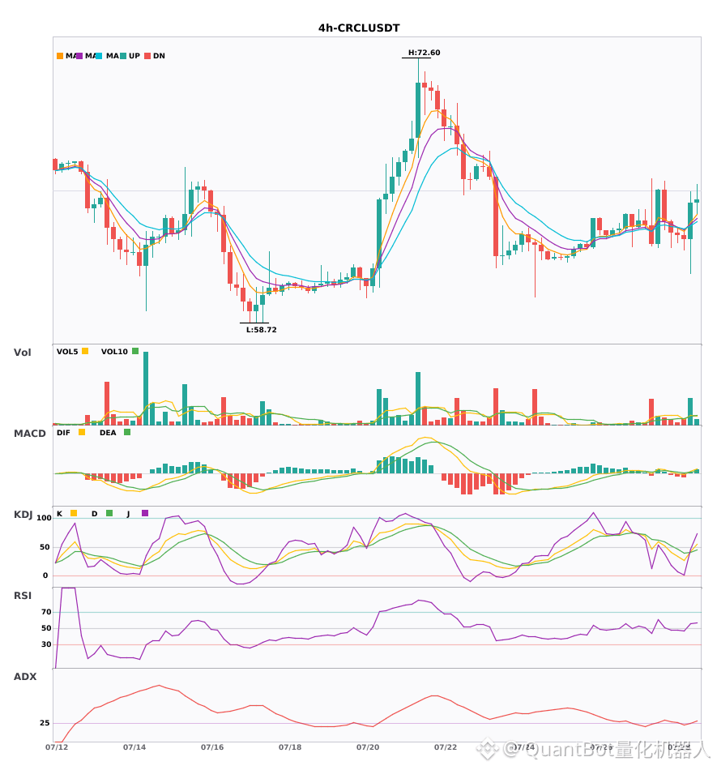Select the yellow VOL5 legend swatch
Viewport: 717px width, 770px height.
tap(85, 351)
